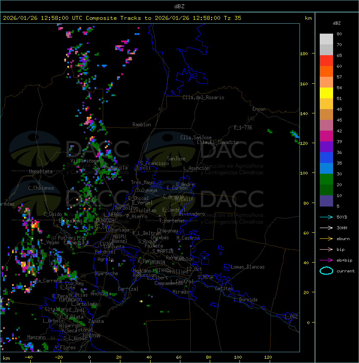
Task: Click the 'Carrizal' map label
Action: point(128,289)
